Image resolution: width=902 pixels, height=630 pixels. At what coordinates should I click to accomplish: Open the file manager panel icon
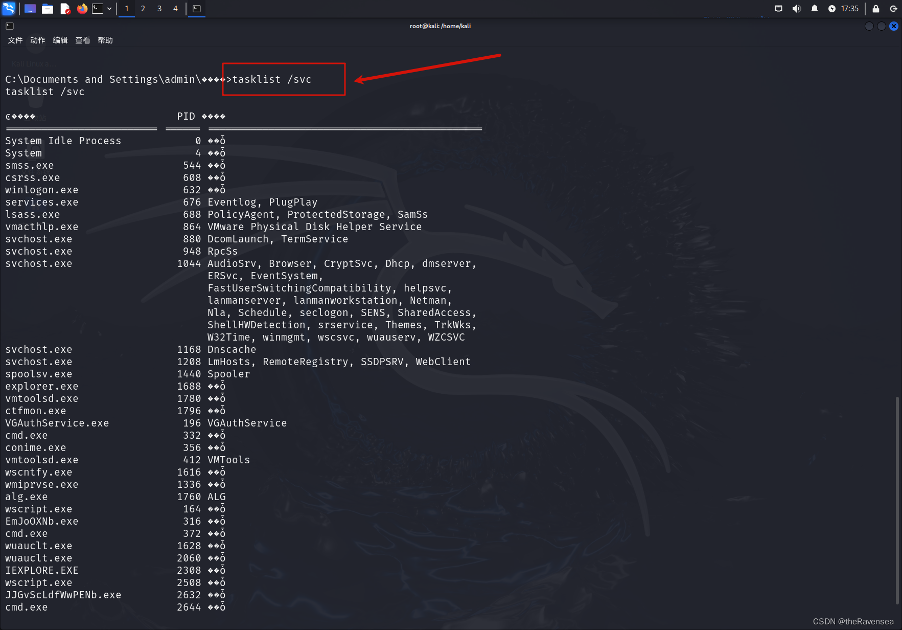tap(48, 9)
